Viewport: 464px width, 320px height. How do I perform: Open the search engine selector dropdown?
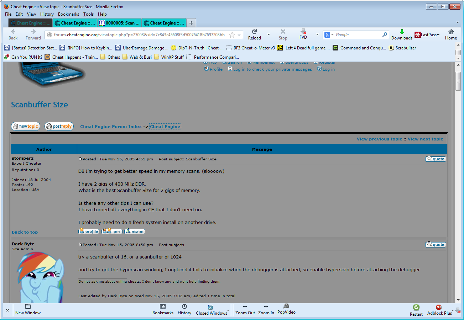pyautogui.click(x=329, y=35)
